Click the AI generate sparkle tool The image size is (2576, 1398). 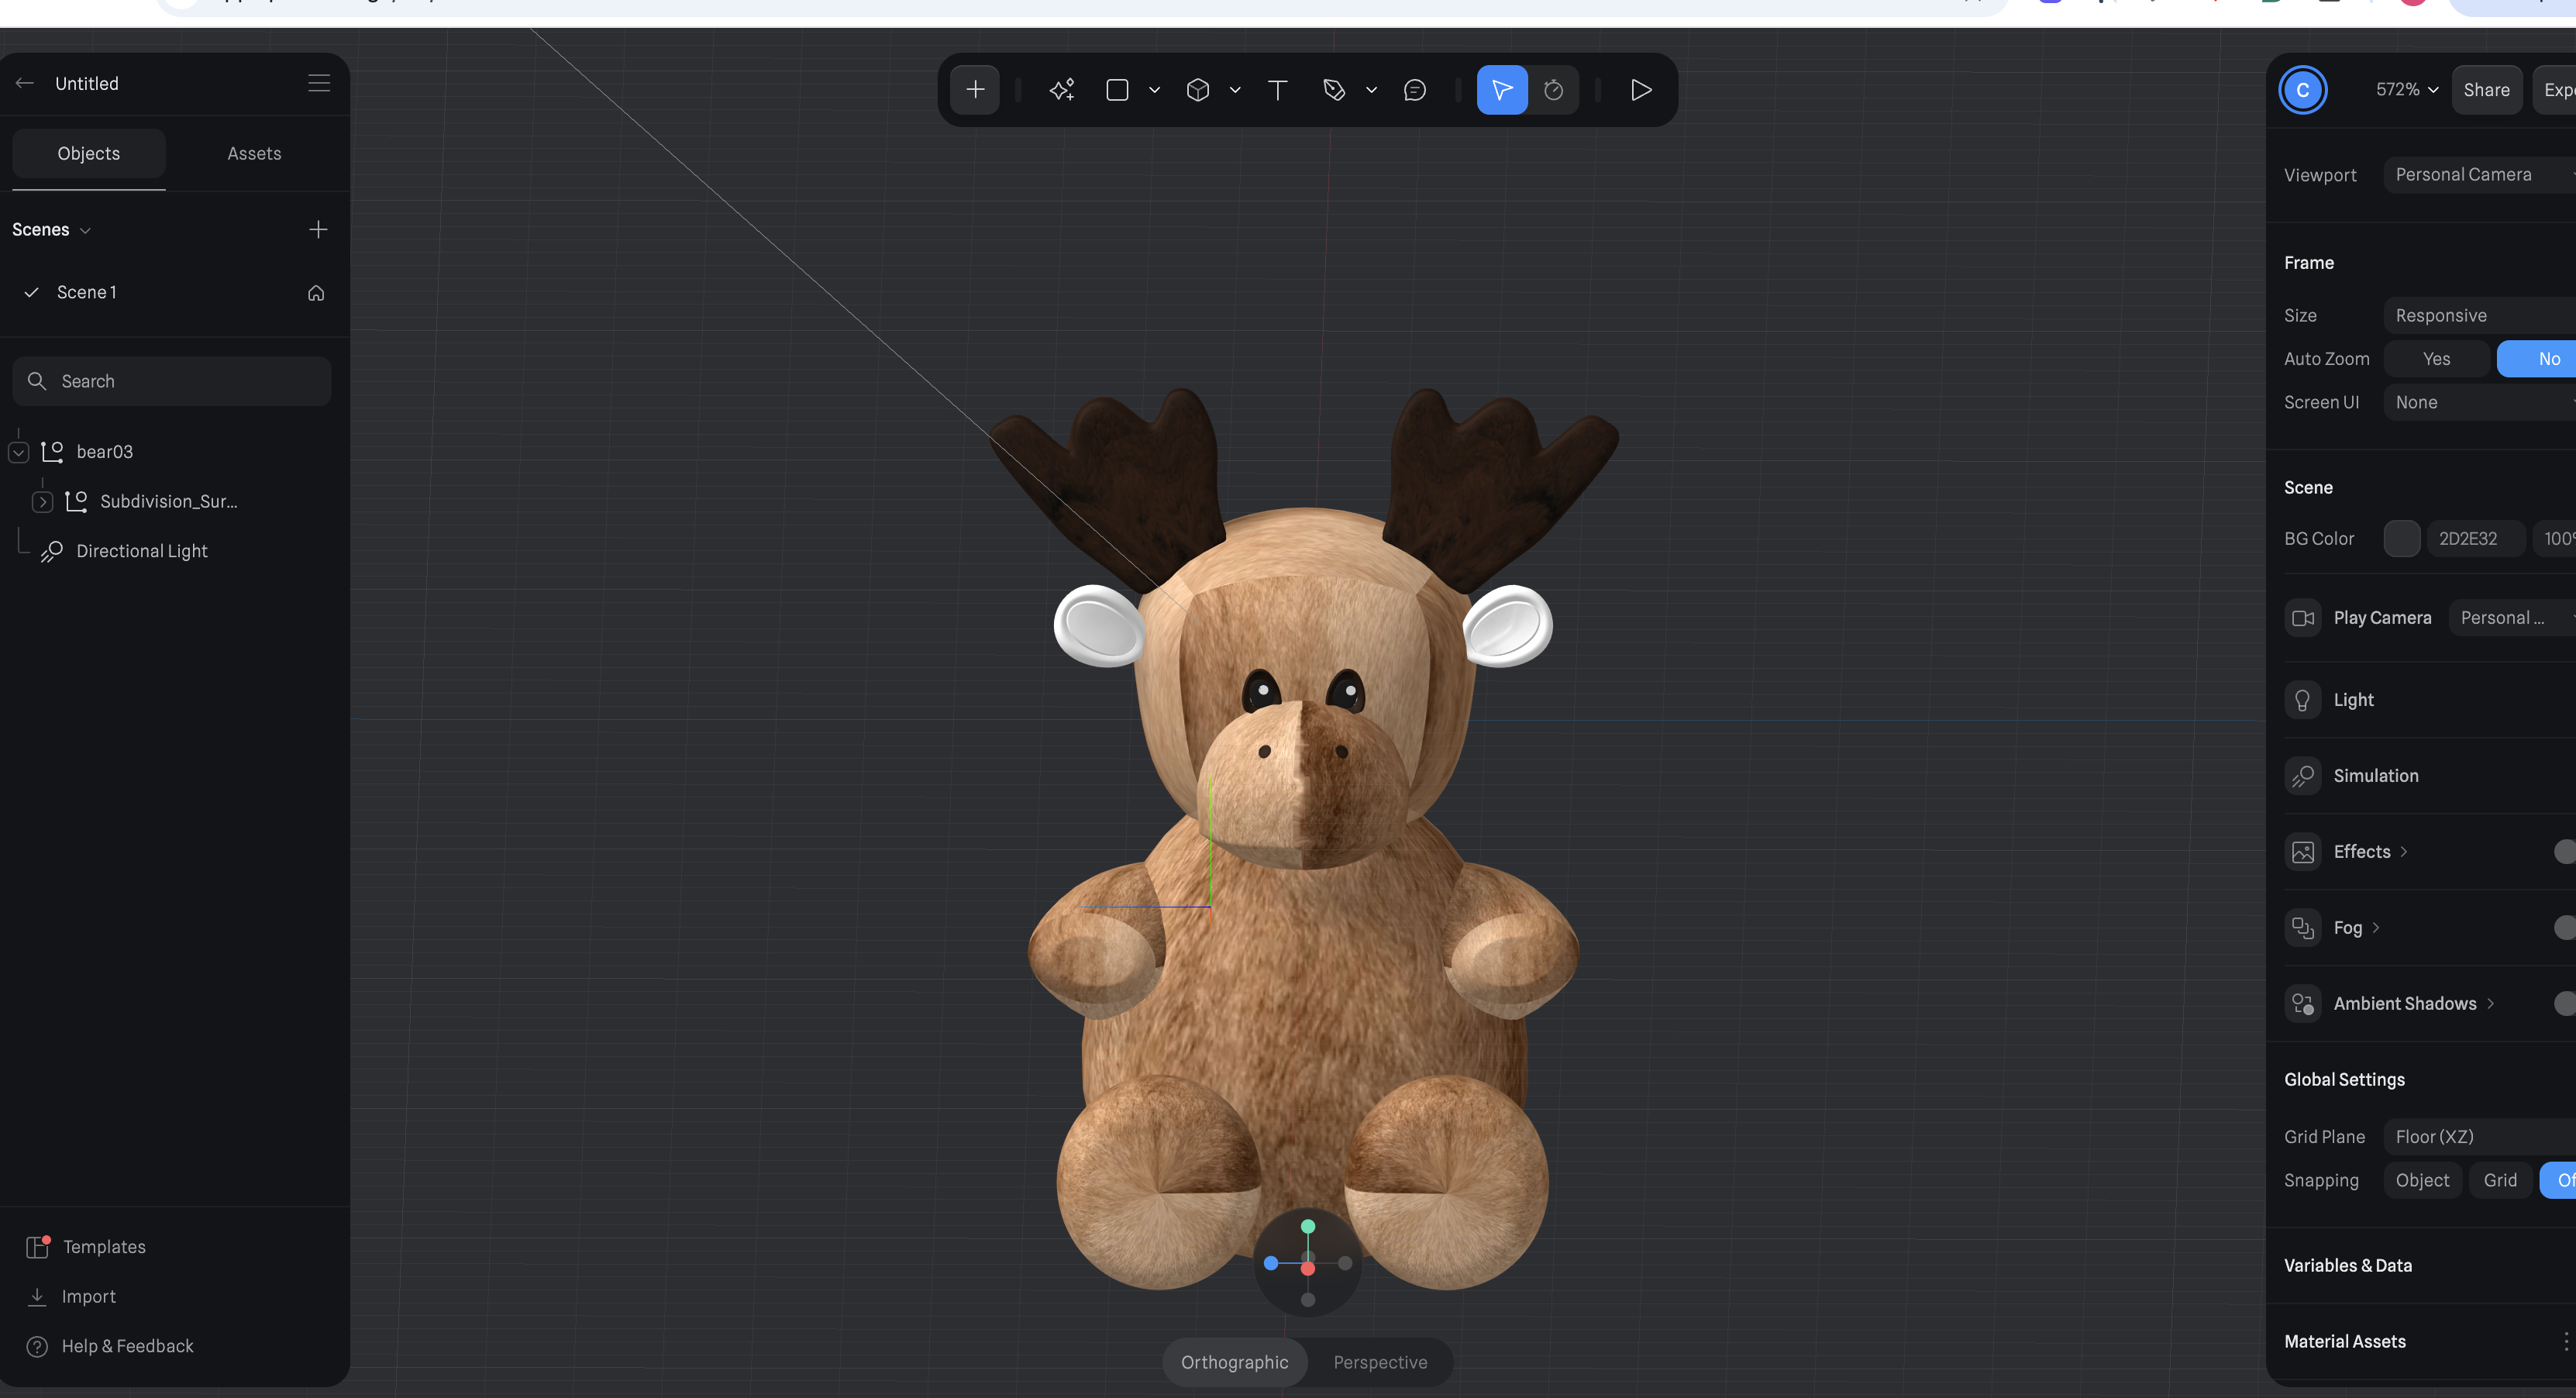coord(1061,90)
